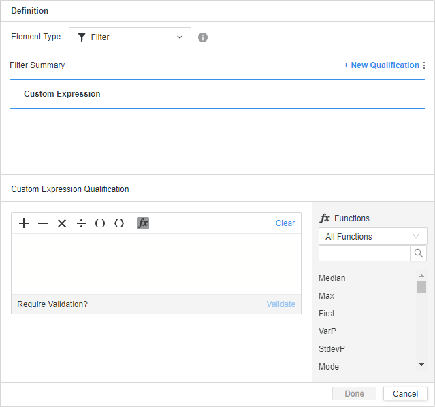Insert parentheses into the expression

pyautogui.click(x=100, y=223)
